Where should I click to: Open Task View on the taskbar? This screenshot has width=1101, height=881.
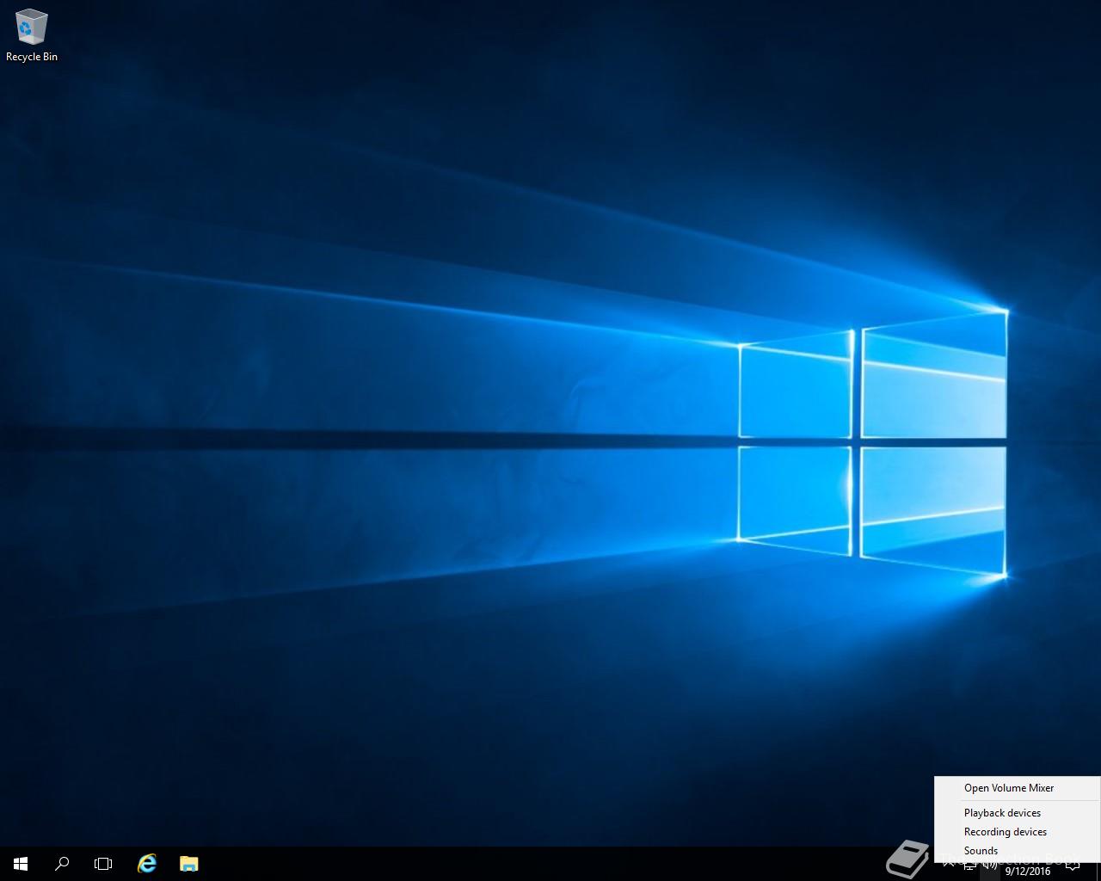click(103, 864)
